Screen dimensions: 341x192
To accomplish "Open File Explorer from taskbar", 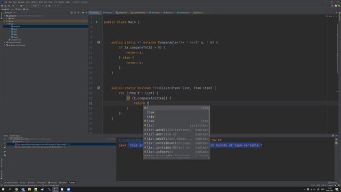I will [x=29, y=189].
